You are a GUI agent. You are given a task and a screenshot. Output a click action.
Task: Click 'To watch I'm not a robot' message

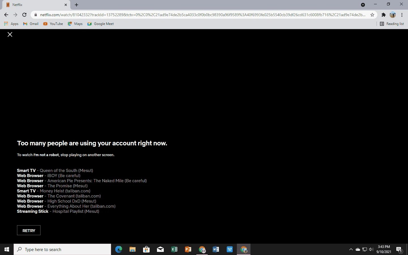66,155
